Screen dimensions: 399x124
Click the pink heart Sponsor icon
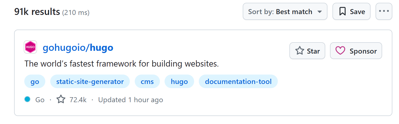click(340, 51)
